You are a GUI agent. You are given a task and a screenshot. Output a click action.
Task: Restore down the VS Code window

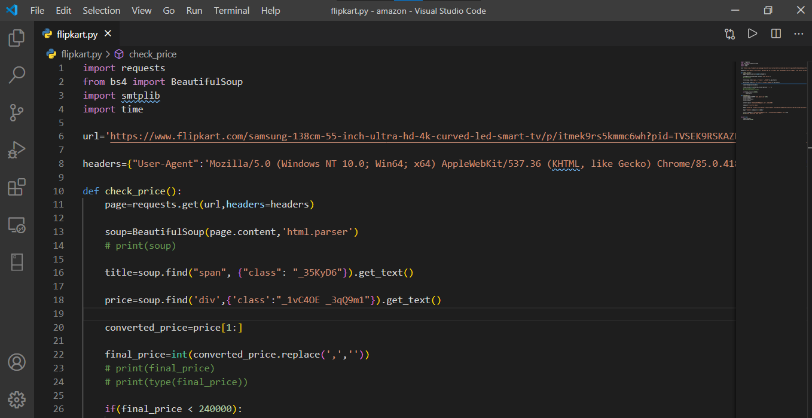(768, 10)
